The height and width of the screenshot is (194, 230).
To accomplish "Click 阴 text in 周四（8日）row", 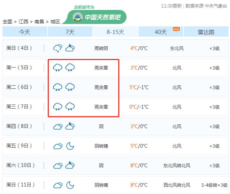I will (101, 127).
